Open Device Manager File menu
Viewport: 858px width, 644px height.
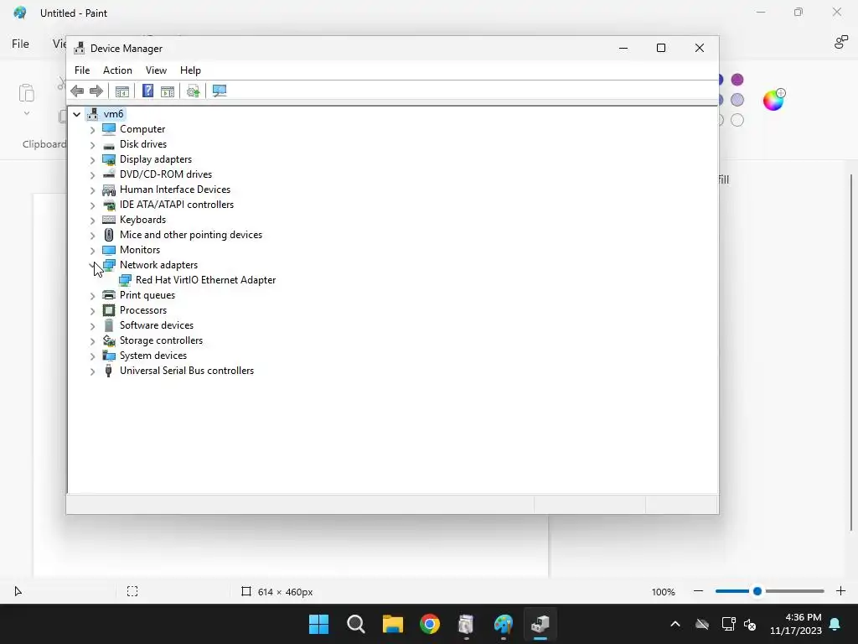pos(82,70)
